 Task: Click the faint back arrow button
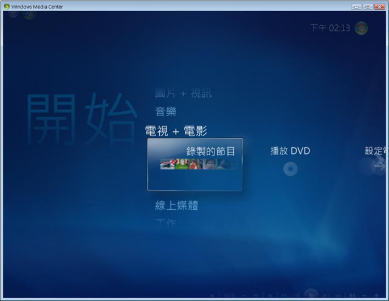(13, 13)
